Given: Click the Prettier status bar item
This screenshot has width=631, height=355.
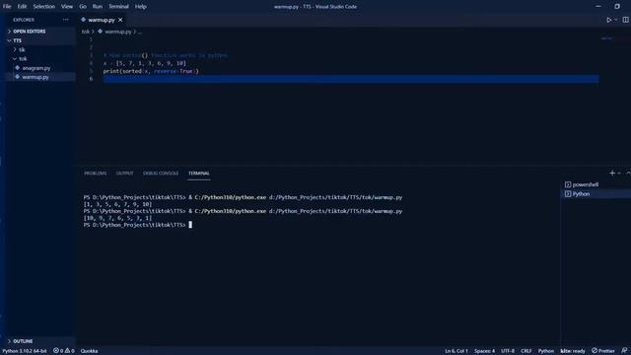Looking at the screenshot, I should [x=602, y=351].
